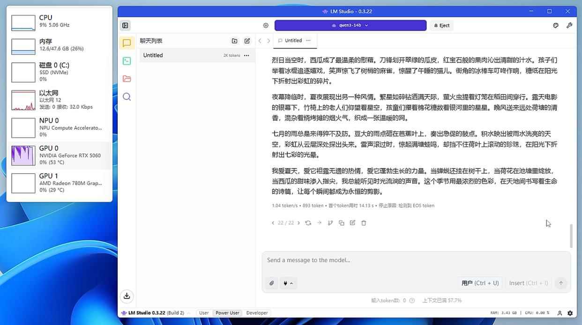Image resolution: width=582 pixels, height=325 pixels.
Task: Select GPU 0 in performance panel
Action: pyautogui.click(x=60, y=155)
